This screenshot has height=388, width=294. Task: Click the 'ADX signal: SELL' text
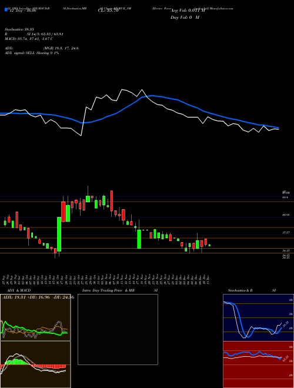tap(20, 53)
